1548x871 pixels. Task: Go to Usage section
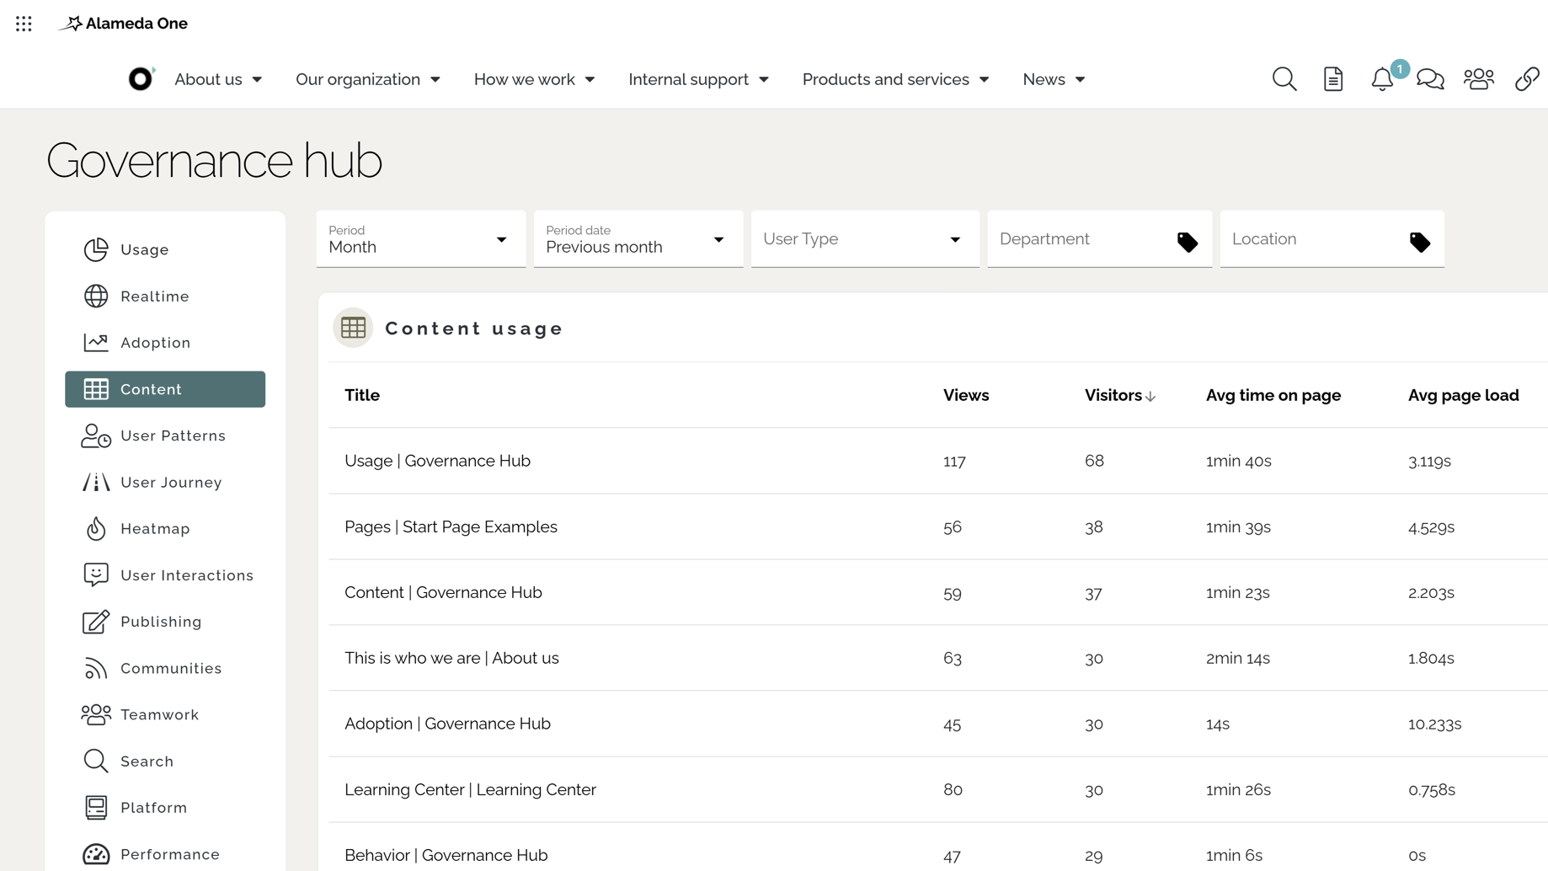(x=165, y=249)
